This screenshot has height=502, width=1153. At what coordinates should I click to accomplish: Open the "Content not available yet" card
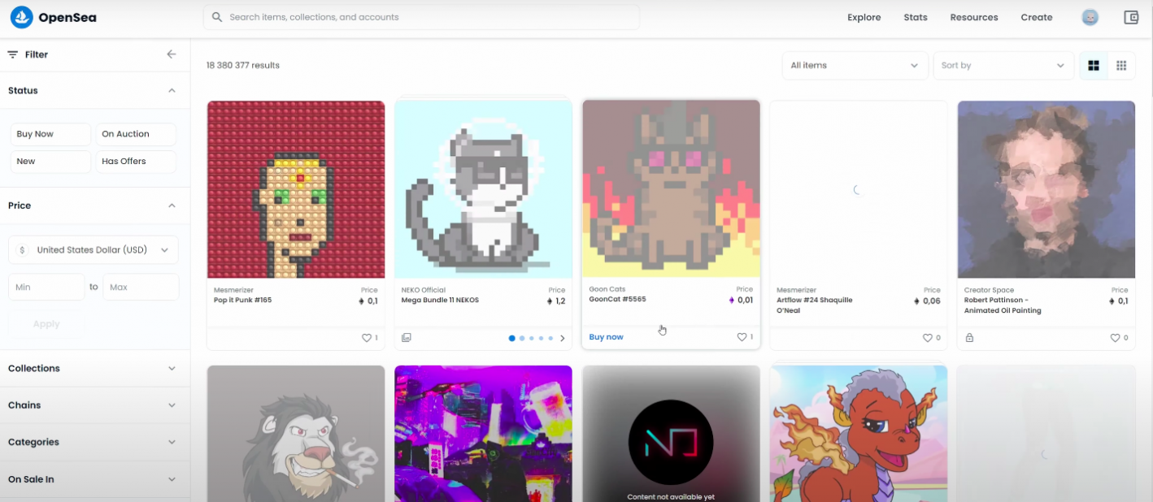click(671, 434)
